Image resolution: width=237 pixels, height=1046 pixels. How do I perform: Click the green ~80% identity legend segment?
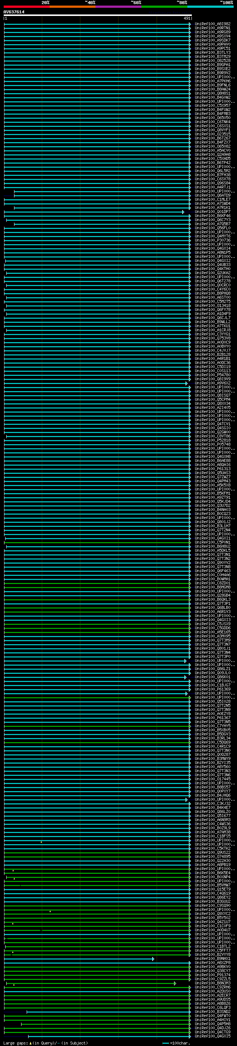(164, 7)
